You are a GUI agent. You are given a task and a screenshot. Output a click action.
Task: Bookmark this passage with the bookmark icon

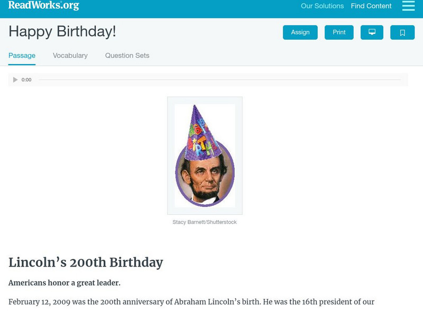point(402,32)
